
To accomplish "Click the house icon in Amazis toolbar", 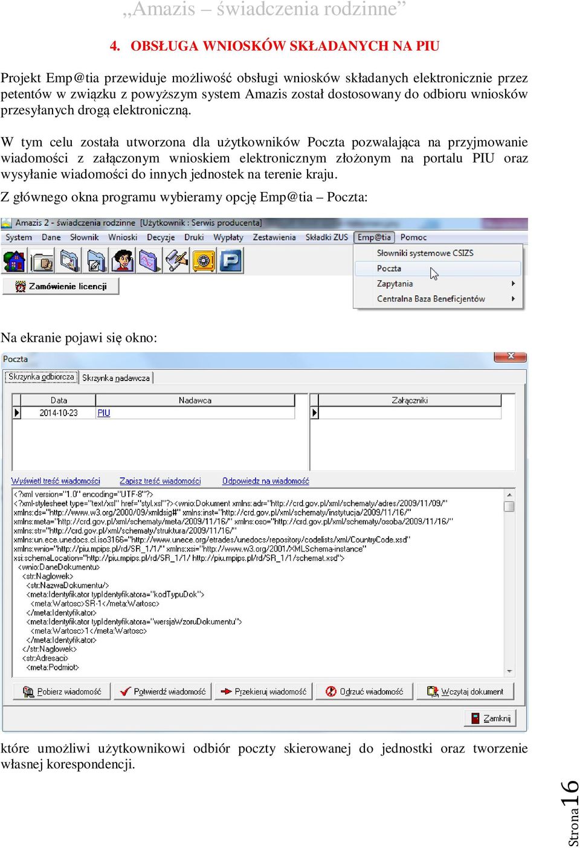I will (14, 262).
